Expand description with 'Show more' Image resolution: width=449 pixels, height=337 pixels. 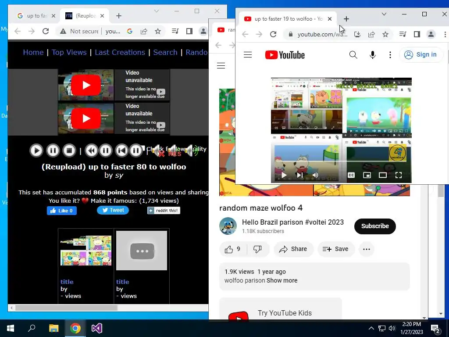tap(282, 280)
